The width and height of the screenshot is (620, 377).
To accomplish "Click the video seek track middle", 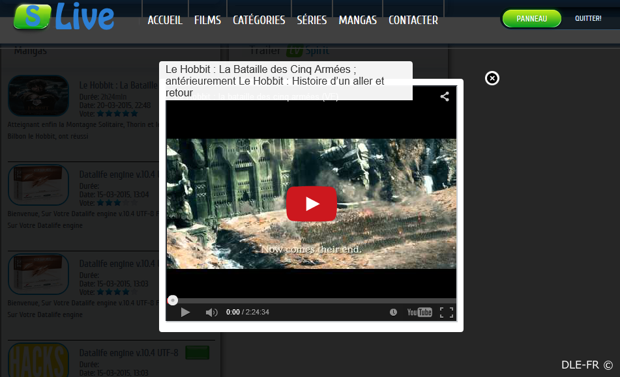I will 311,300.
